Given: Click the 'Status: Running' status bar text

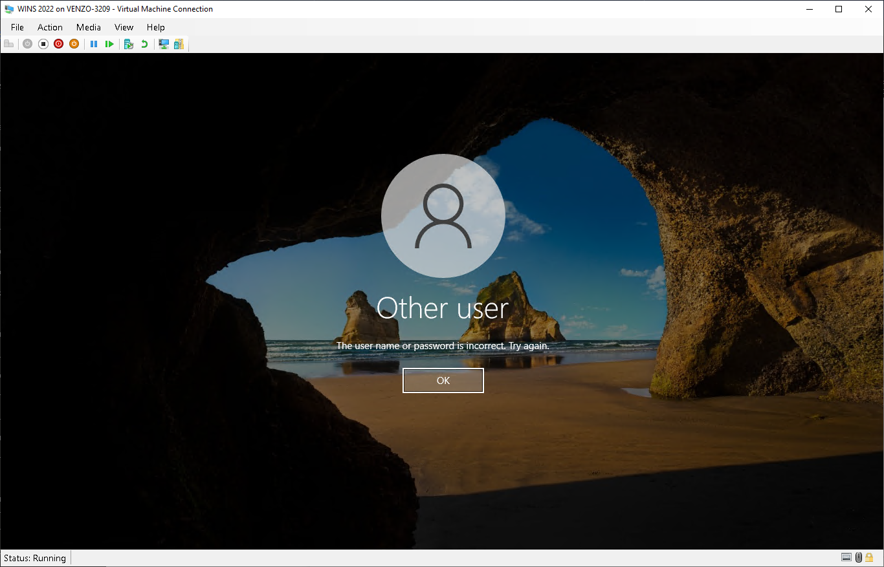Looking at the screenshot, I should coord(35,558).
